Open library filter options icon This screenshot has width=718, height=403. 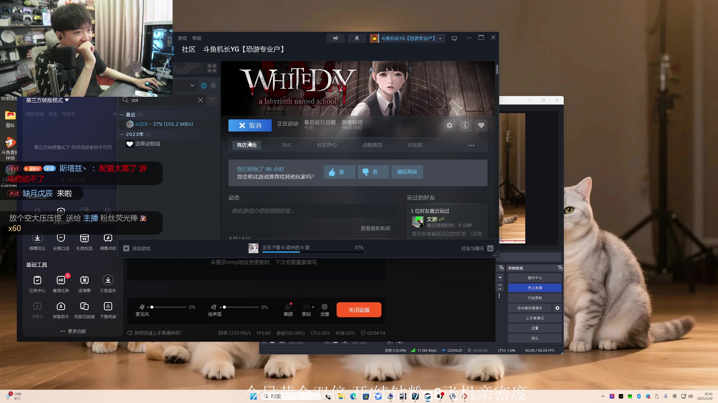212,100
